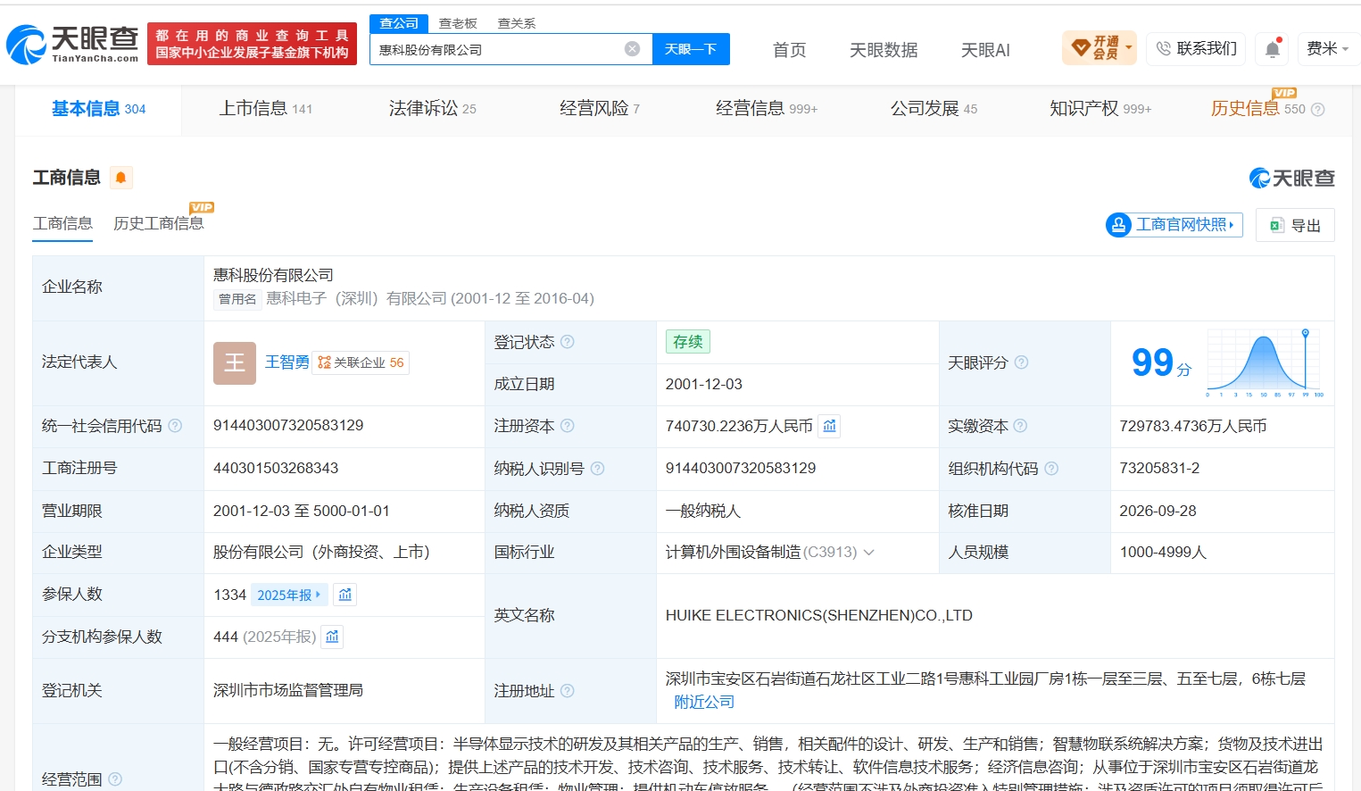Click 联系我们 button

[x=1196, y=48]
